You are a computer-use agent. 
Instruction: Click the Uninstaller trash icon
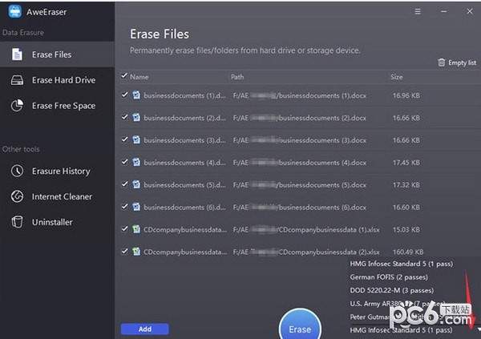(17, 222)
